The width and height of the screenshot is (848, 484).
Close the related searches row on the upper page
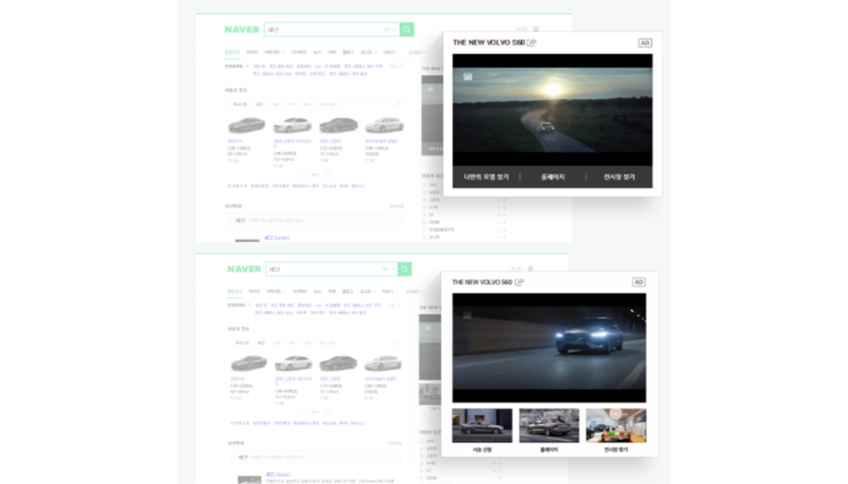click(x=401, y=67)
